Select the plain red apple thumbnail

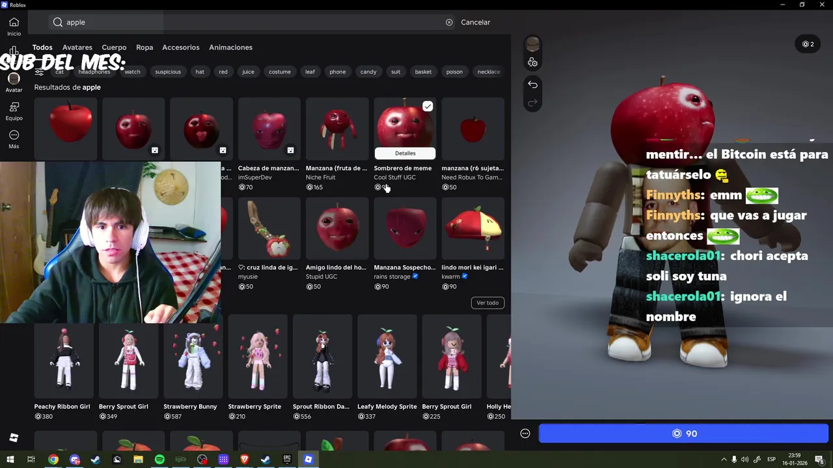pos(66,129)
